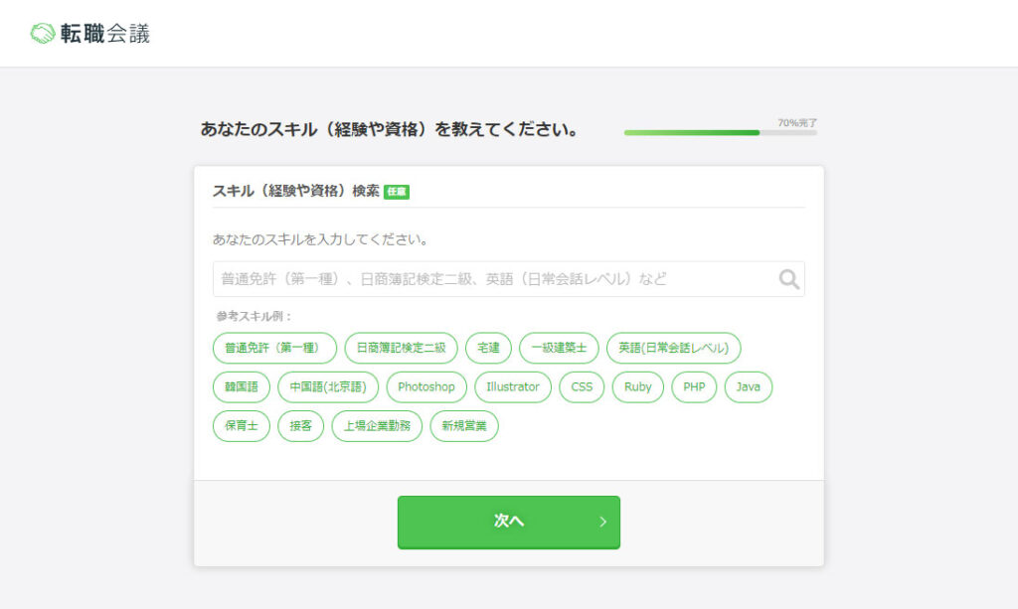Choose the Ruby skill tag
This screenshot has width=1018, height=609.
[637, 386]
